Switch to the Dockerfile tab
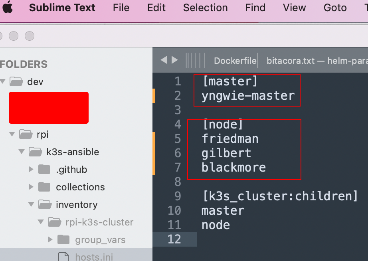368x261 pixels. coord(235,61)
